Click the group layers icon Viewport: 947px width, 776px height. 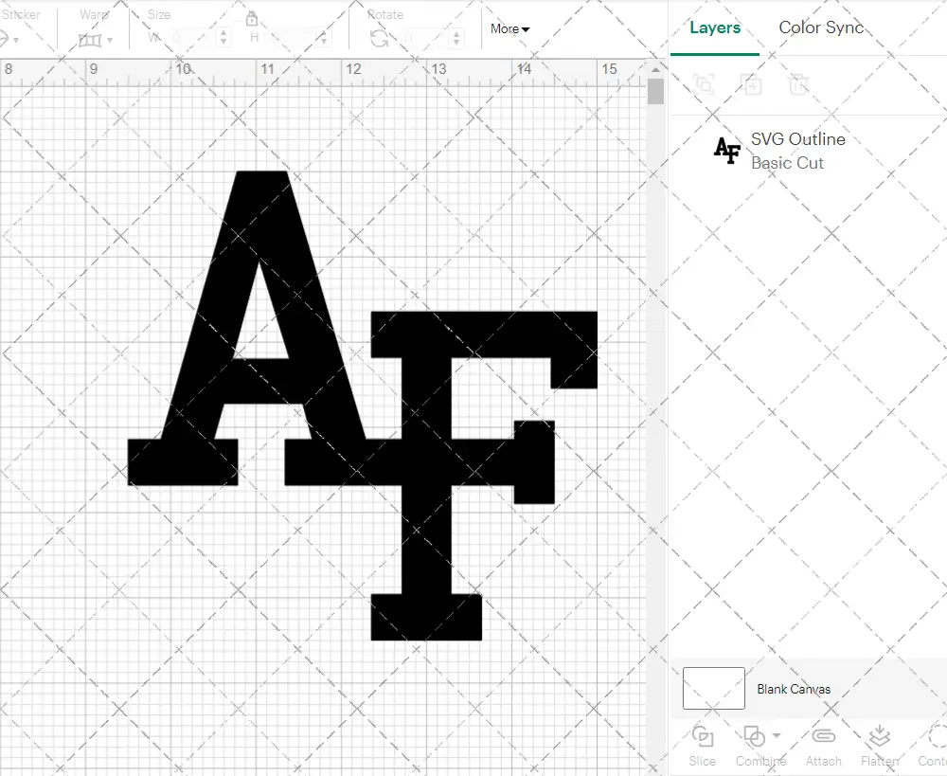point(704,84)
